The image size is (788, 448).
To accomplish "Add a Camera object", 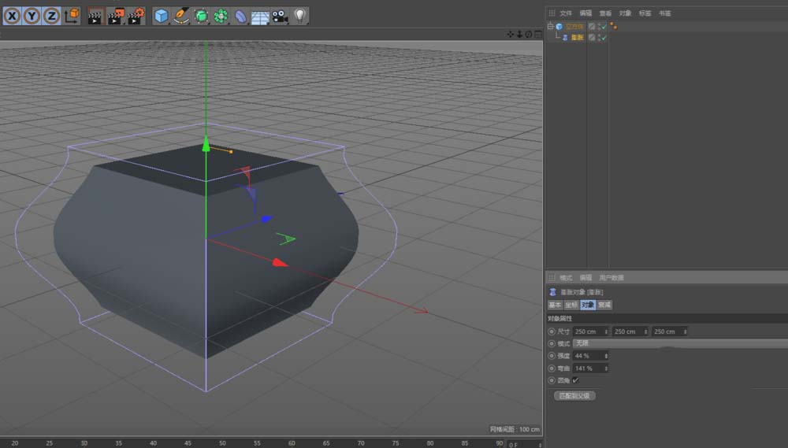I will click(x=280, y=15).
